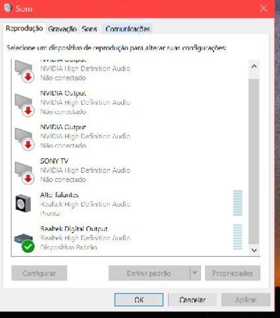Click the Som window speaker icon in title bar
Image resolution: width=280 pixels, height=318 pixels.
coord(8,8)
